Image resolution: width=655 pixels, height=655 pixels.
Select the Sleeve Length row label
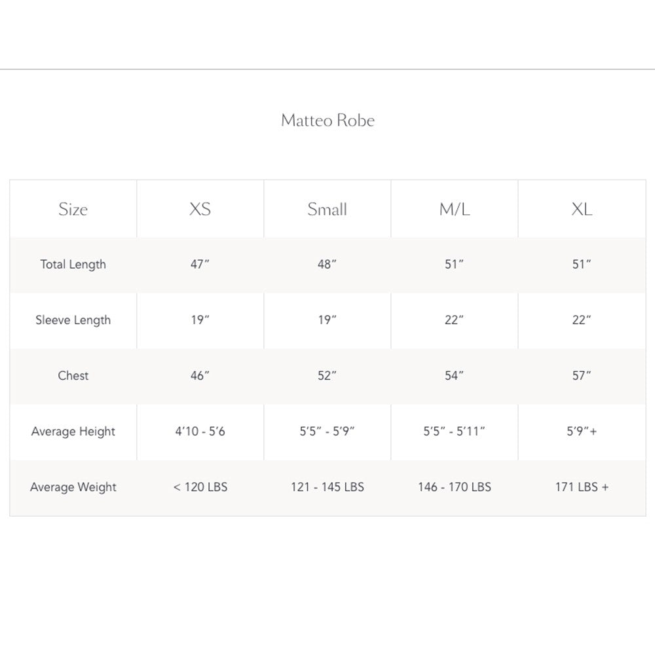click(73, 320)
